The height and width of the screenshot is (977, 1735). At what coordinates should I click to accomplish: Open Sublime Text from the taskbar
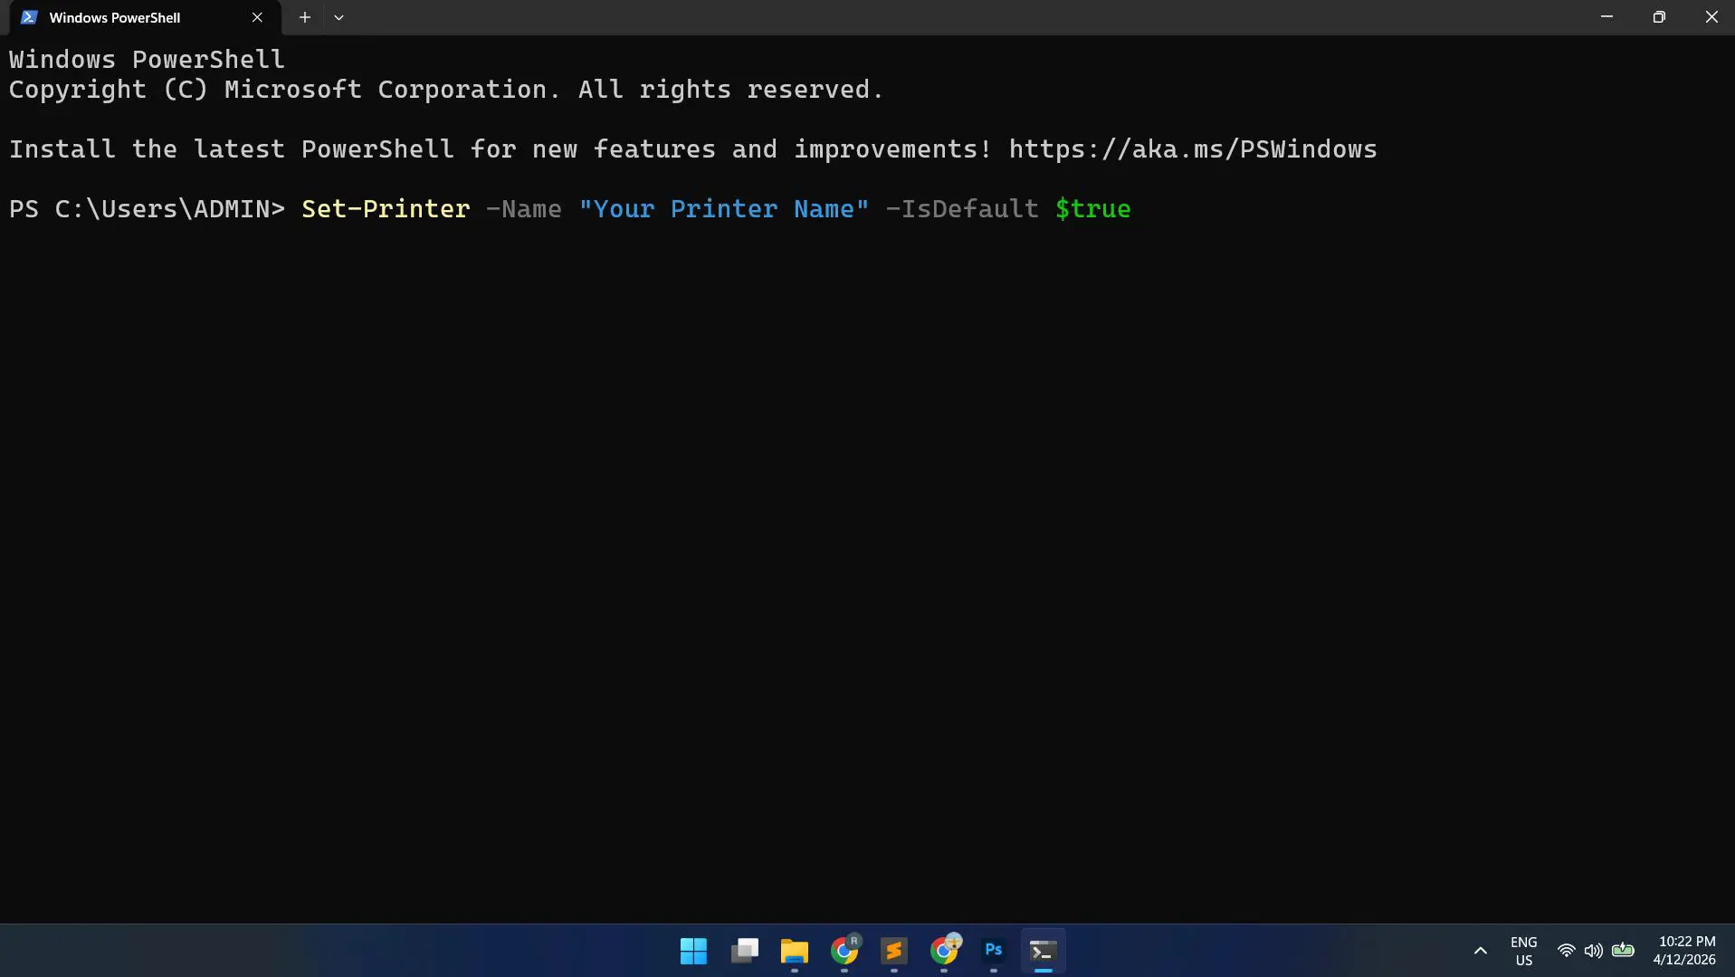click(893, 952)
